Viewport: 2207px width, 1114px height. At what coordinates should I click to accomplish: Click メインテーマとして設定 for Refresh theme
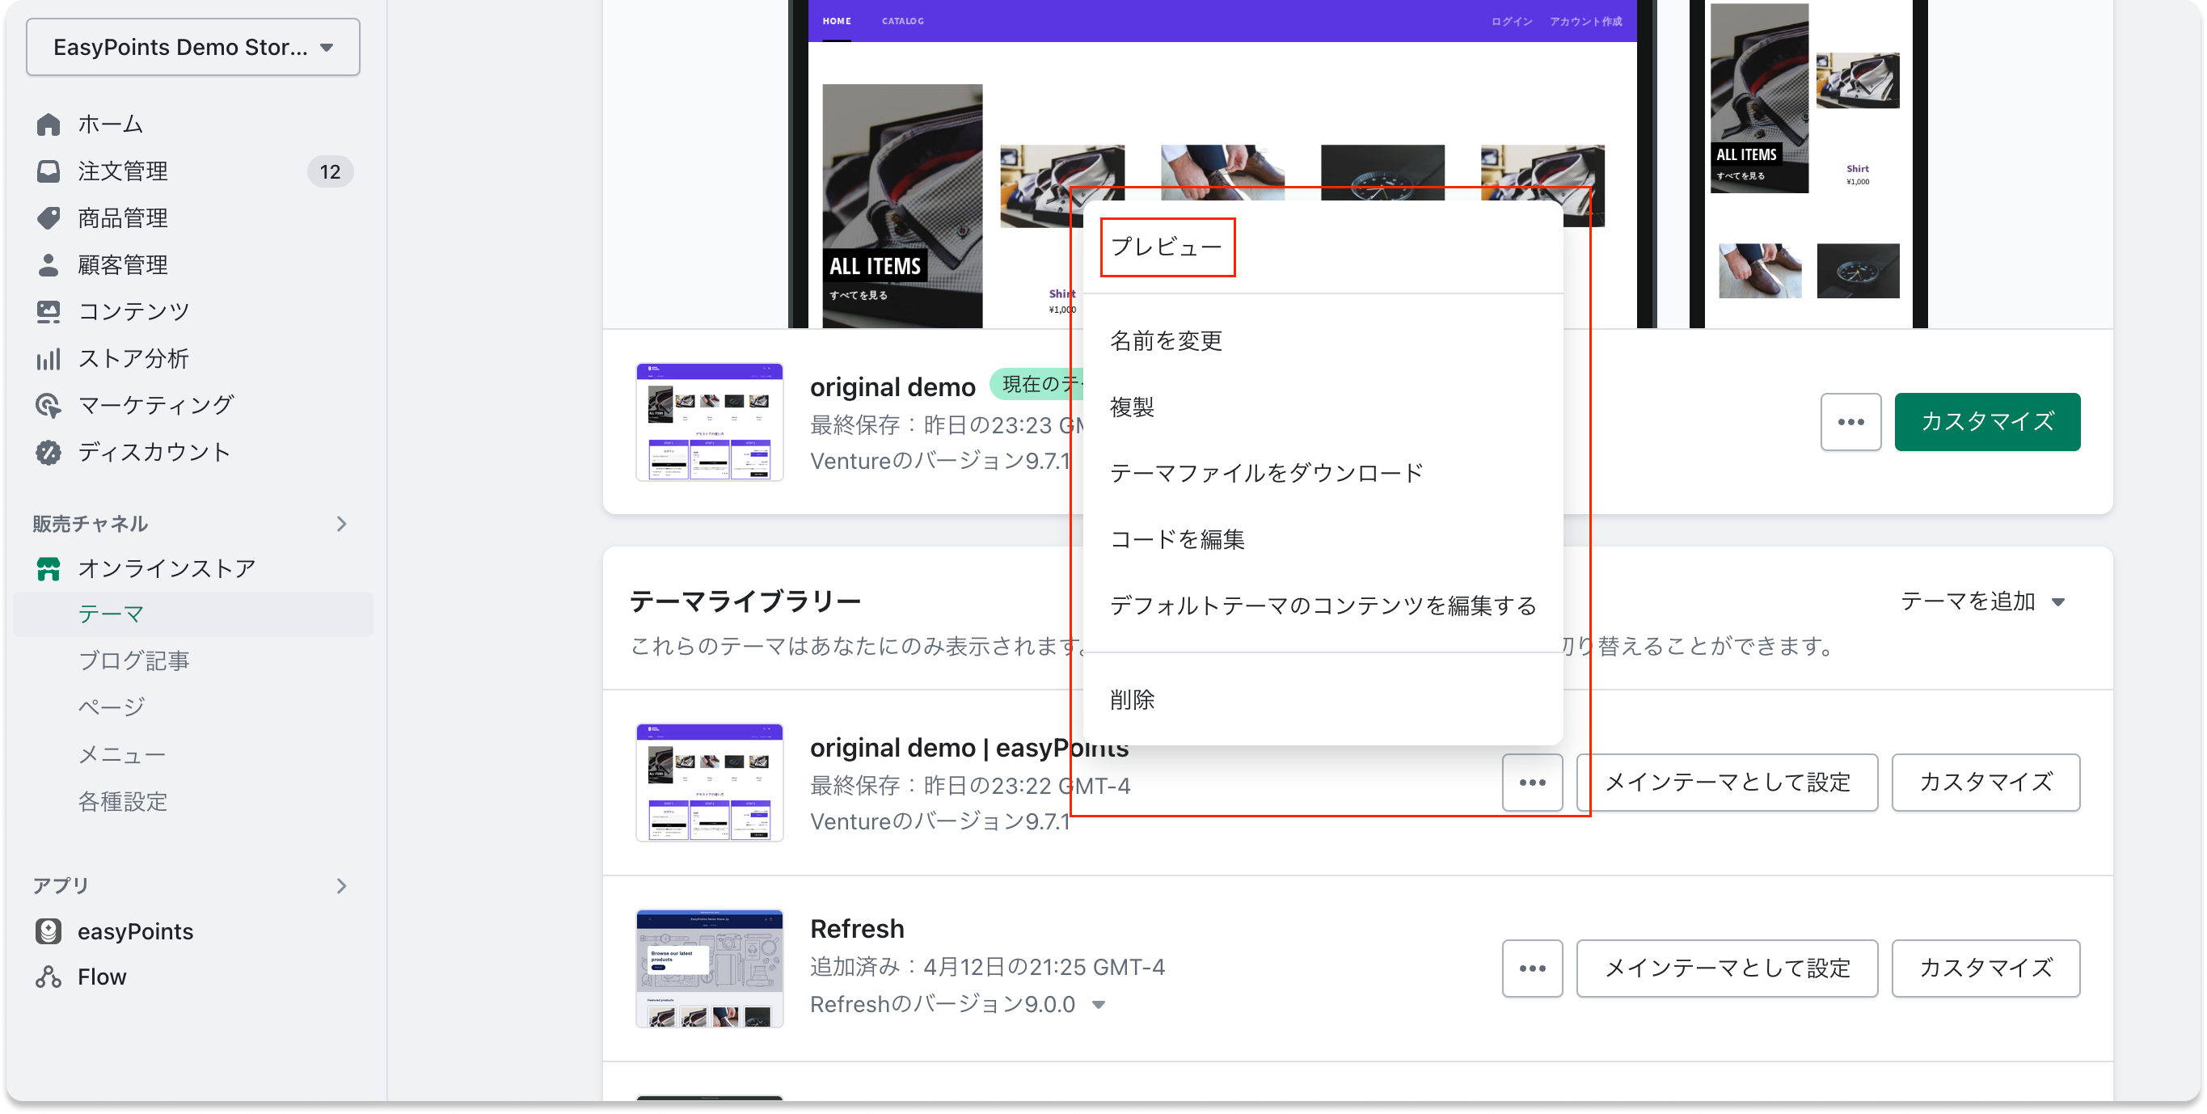[1726, 968]
